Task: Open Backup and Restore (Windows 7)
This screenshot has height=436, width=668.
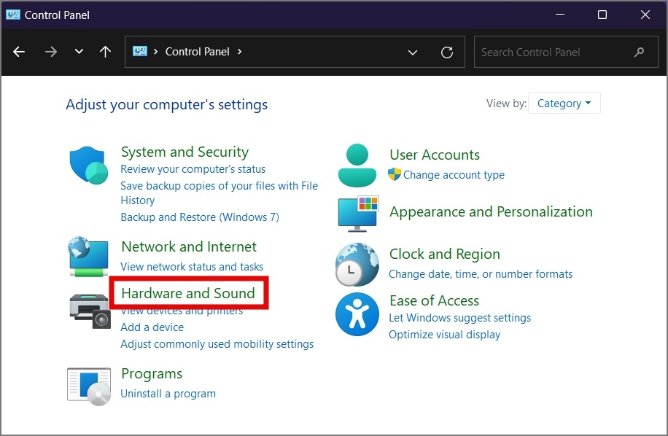Action: pyautogui.click(x=200, y=217)
